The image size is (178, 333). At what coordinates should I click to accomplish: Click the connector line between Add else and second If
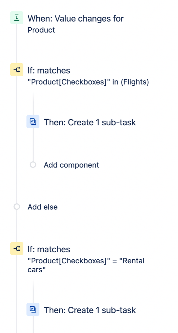(17, 226)
